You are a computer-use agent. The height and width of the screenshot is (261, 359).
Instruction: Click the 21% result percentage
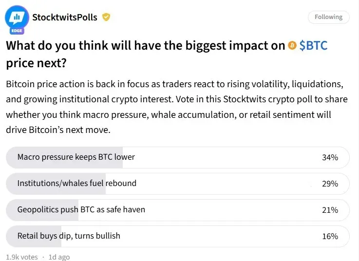[330, 210]
